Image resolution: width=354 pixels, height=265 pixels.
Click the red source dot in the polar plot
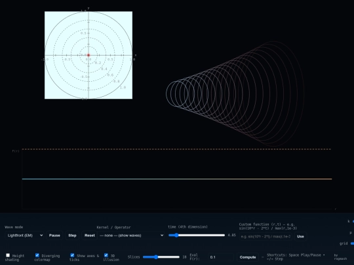[88, 55]
